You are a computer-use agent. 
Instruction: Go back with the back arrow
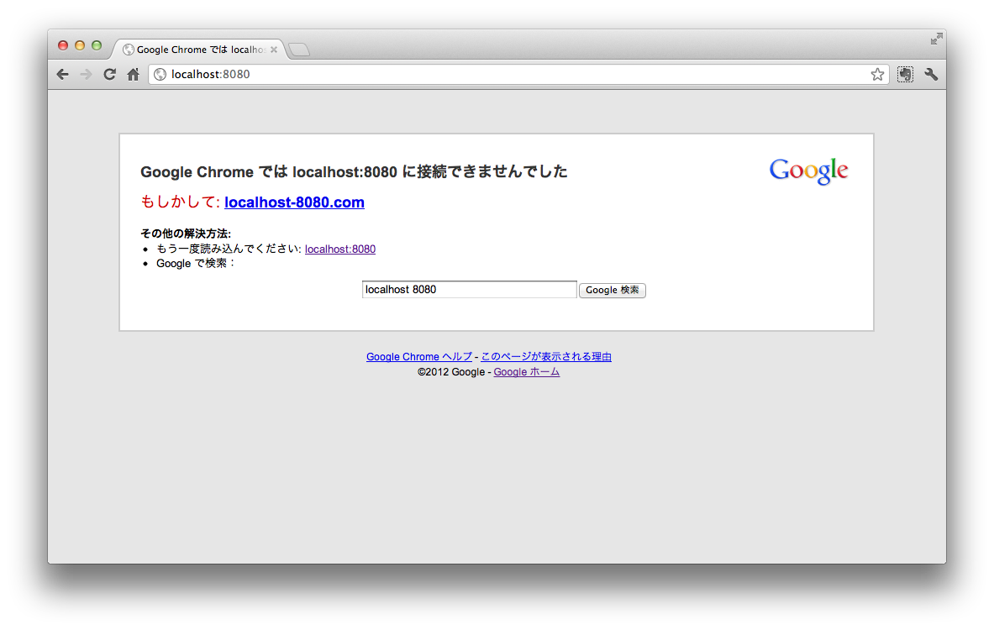(x=63, y=74)
